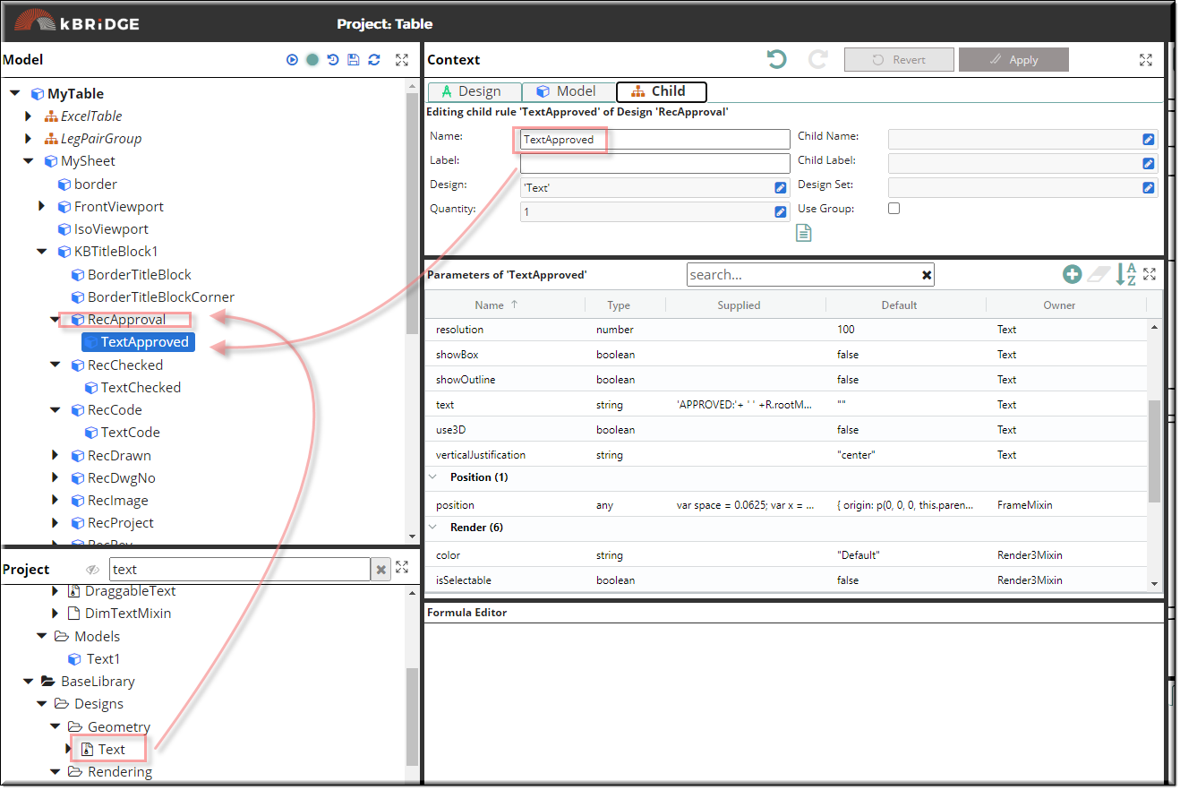Viewport: 1180px width, 790px height.
Task: Toggle the Use Group checkbox
Action: (894, 209)
